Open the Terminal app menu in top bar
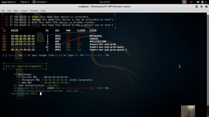The image size is (209, 117). pyautogui.click(x=40, y=2)
